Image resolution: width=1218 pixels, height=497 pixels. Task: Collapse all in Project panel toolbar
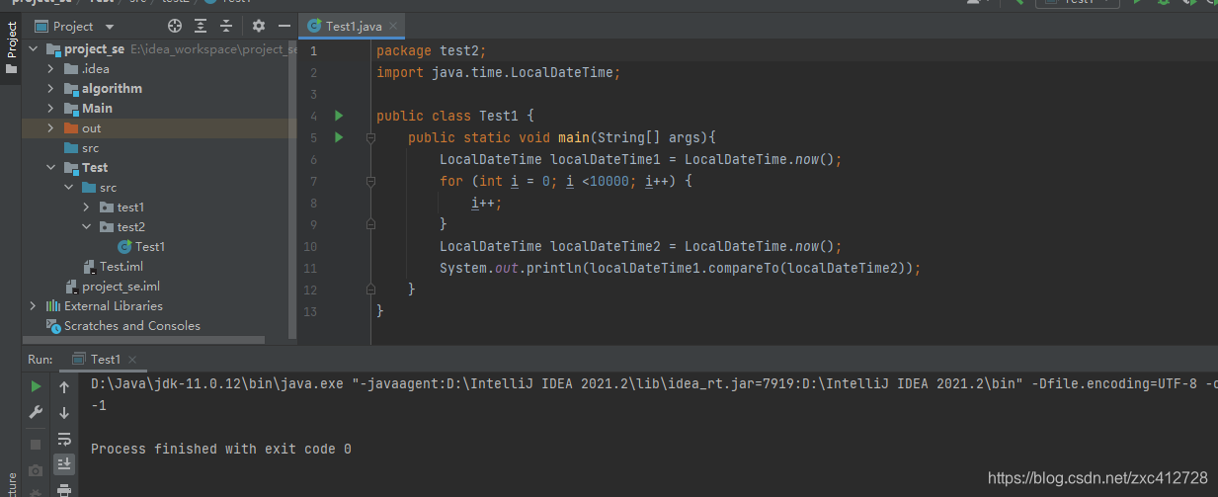coord(226,26)
